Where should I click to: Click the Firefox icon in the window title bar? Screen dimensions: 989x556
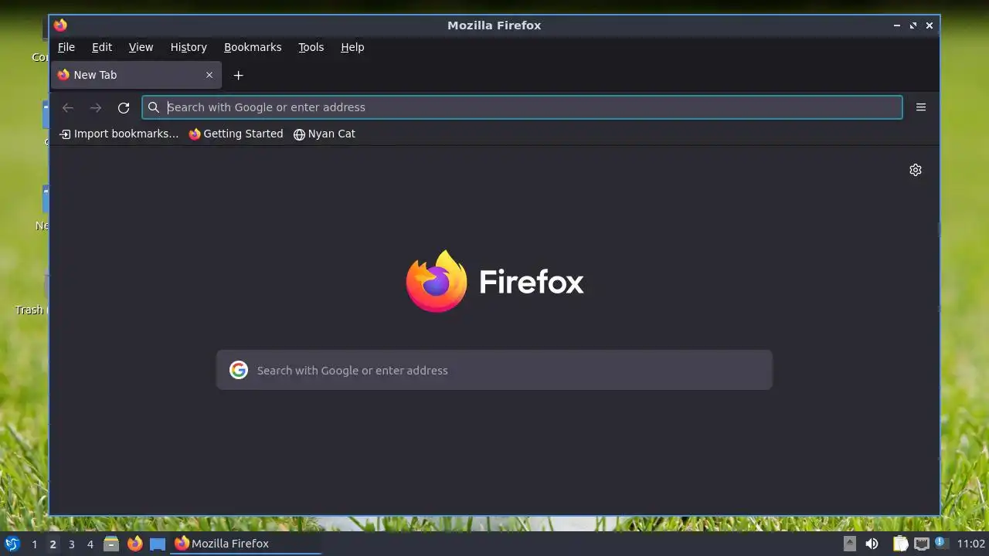pos(60,25)
